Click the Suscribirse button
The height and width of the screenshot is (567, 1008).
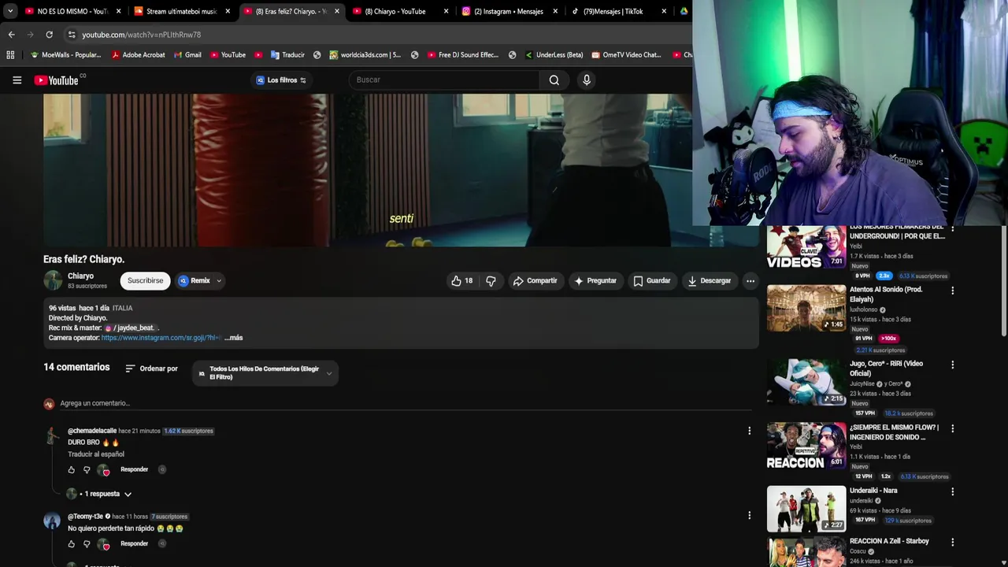145,280
